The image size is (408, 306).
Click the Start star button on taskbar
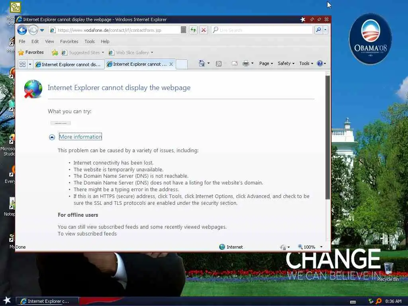point(7,300)
